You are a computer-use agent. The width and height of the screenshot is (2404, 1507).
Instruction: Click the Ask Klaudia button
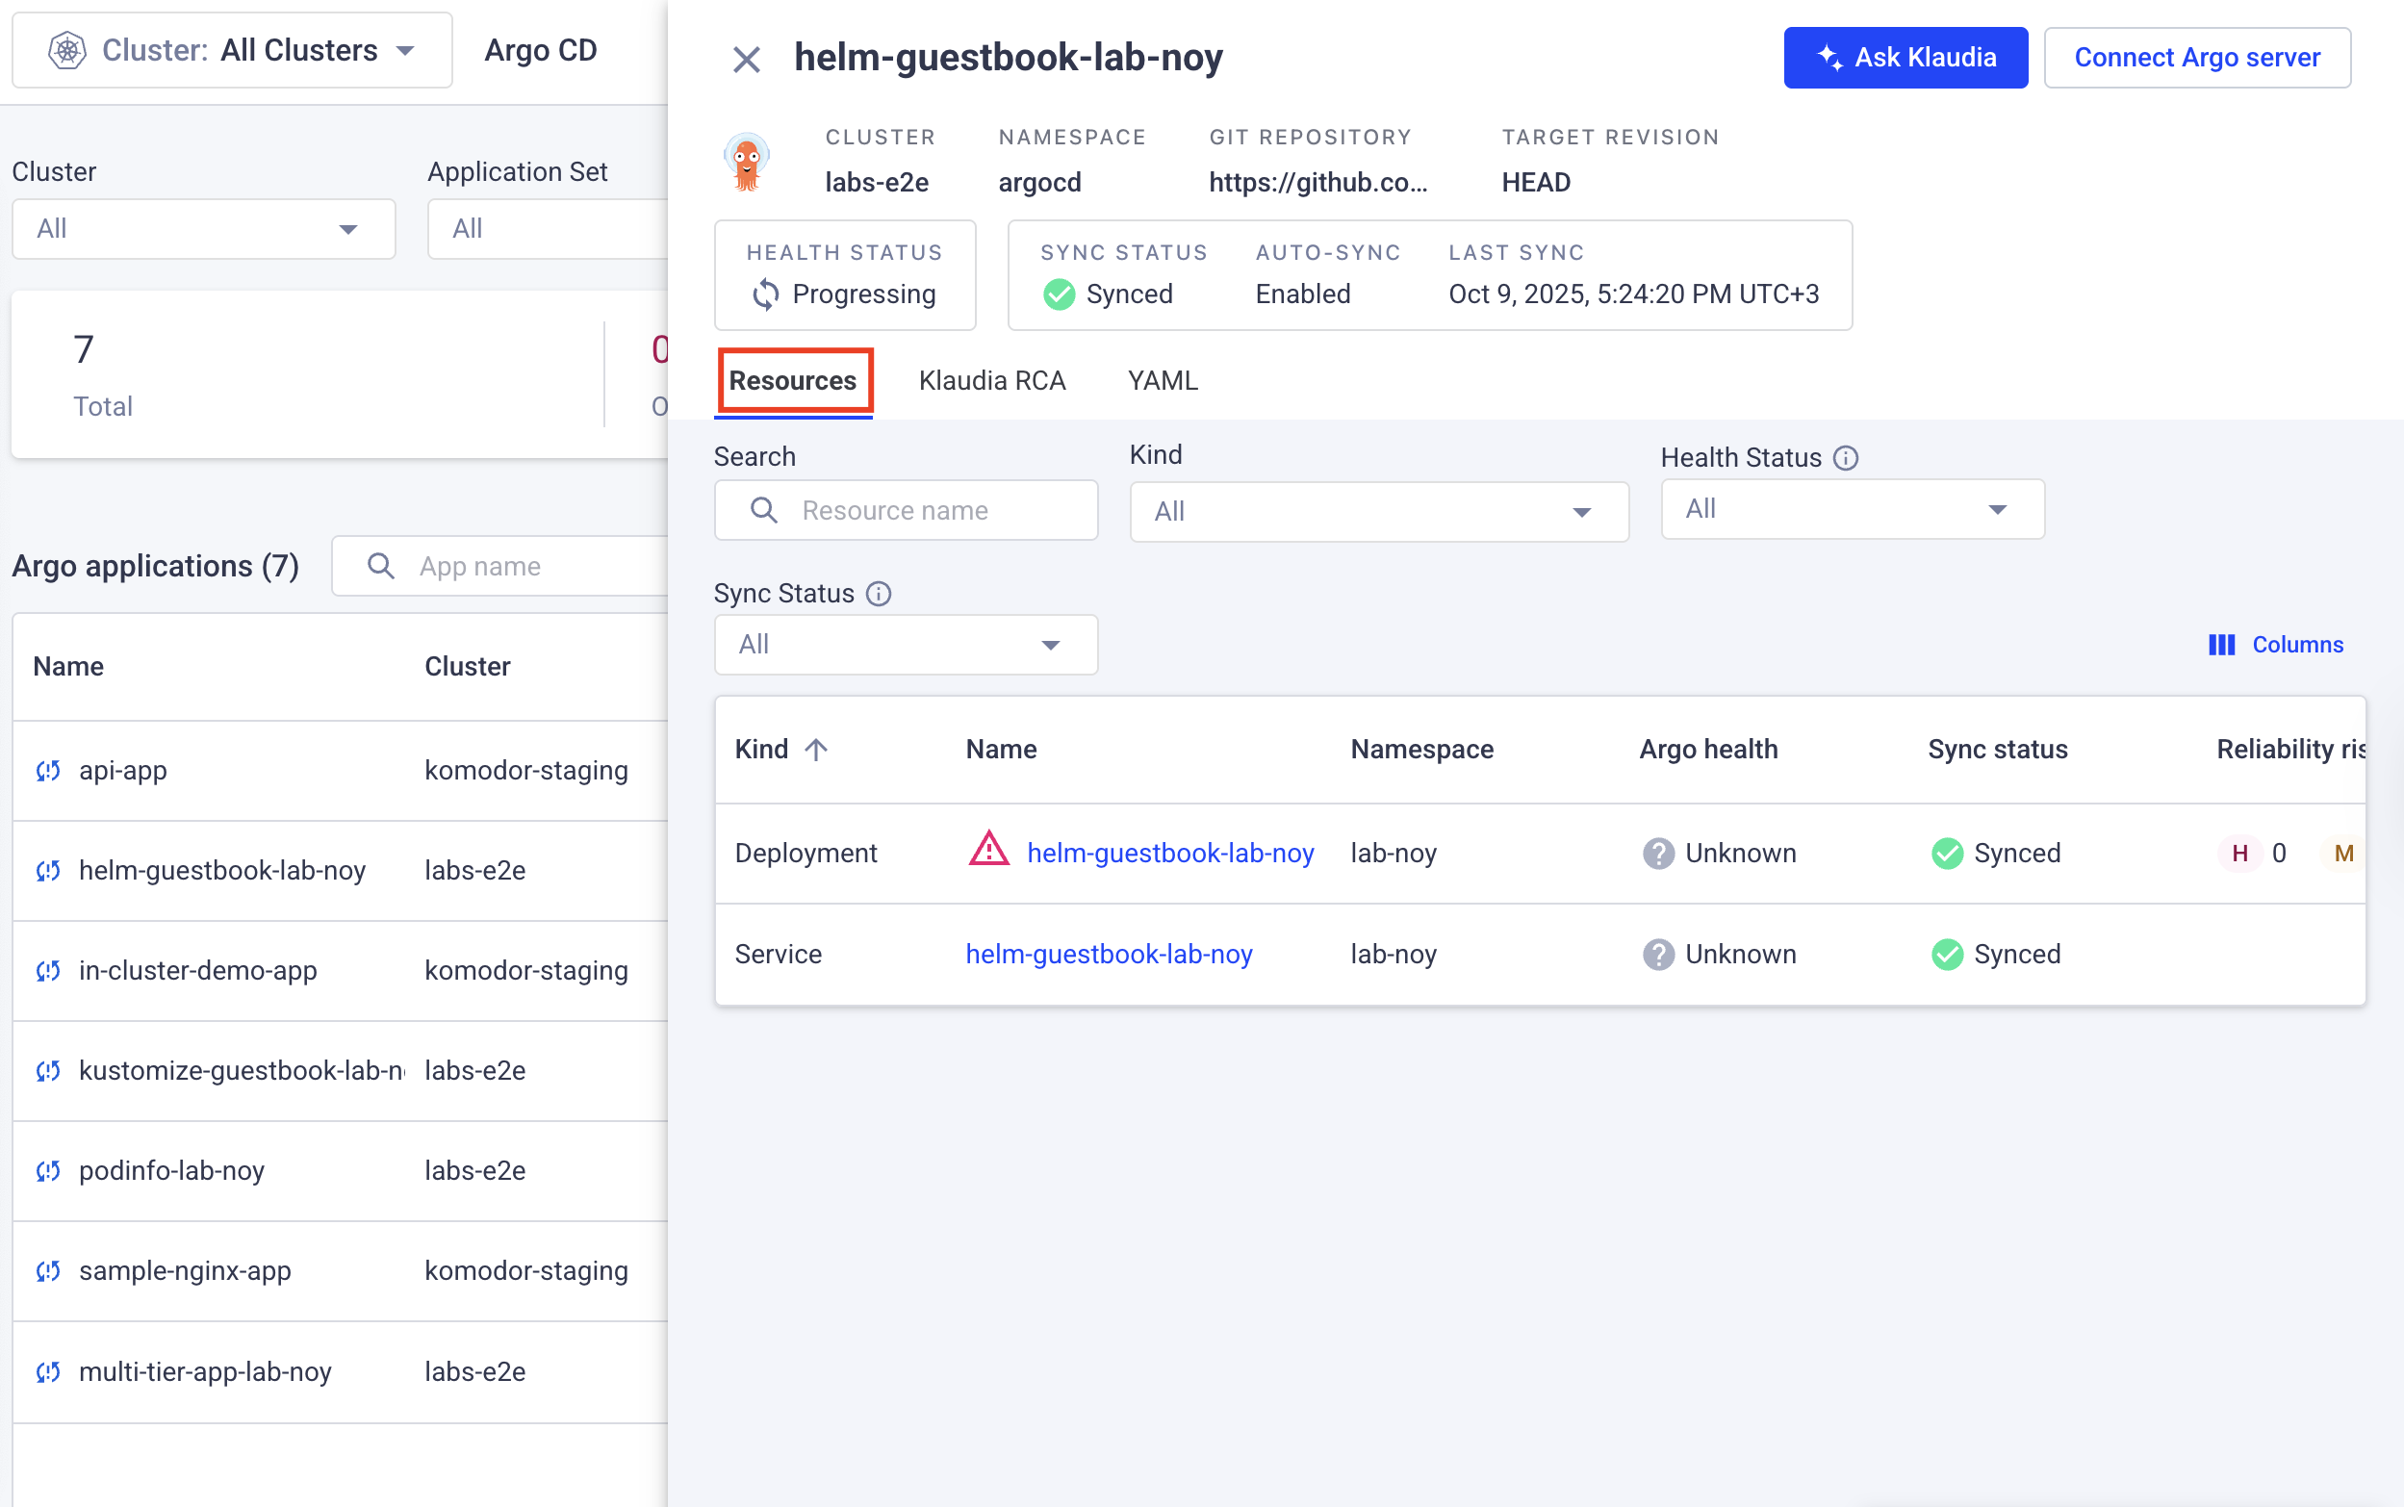pos(1905,58)
